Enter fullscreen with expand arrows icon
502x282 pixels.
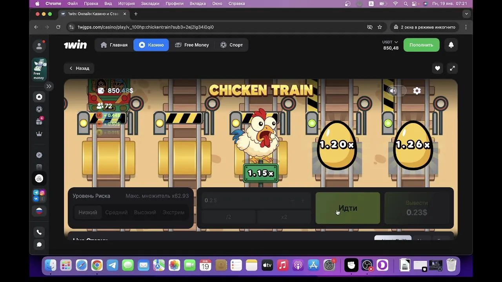tap(452, 68)
